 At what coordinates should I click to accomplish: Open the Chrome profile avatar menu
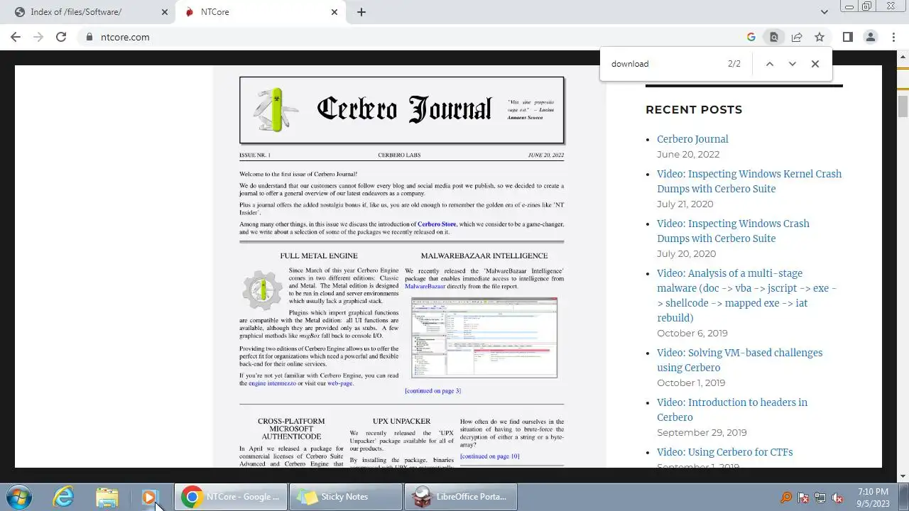(x=870, y=37)
